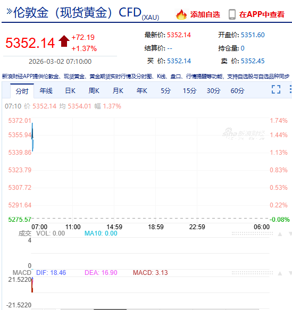Click the +72.19 change value

[83, 37]
